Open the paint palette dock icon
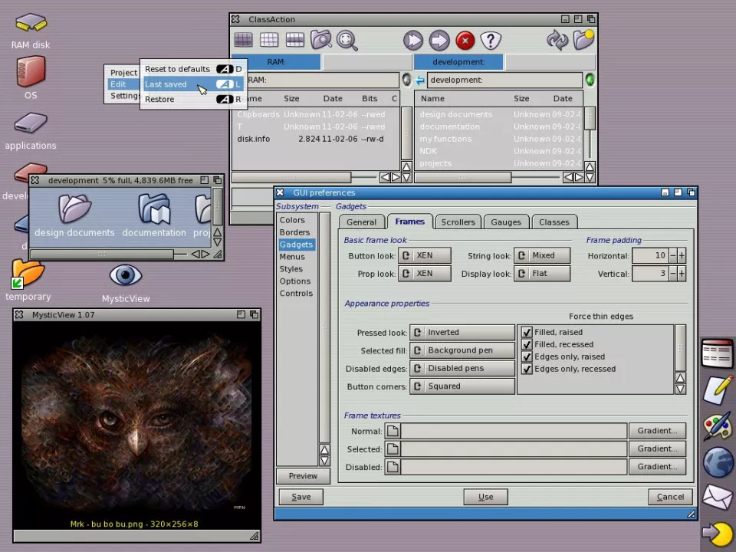The image size is (736, 552). 718,426
